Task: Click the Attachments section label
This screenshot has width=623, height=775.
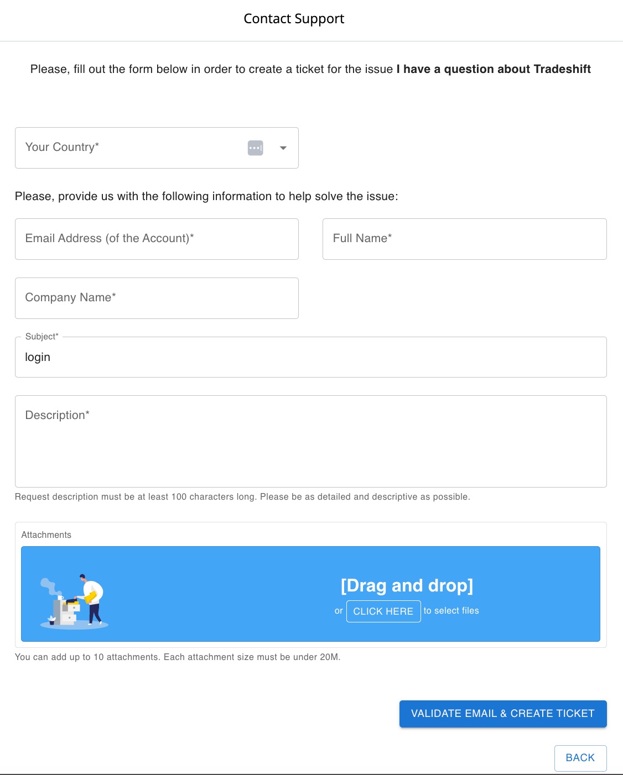Action: click(x=46, y=535)
